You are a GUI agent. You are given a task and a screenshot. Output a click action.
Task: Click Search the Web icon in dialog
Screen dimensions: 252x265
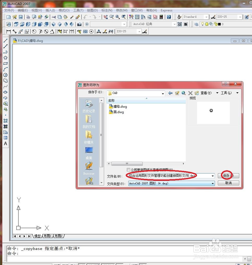pyautogui.click(x=183, y=93)
